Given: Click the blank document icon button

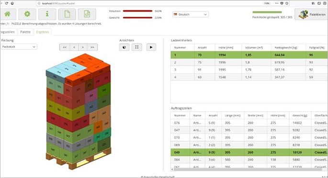Looking at the screenshot, I should tap(67, 14).
